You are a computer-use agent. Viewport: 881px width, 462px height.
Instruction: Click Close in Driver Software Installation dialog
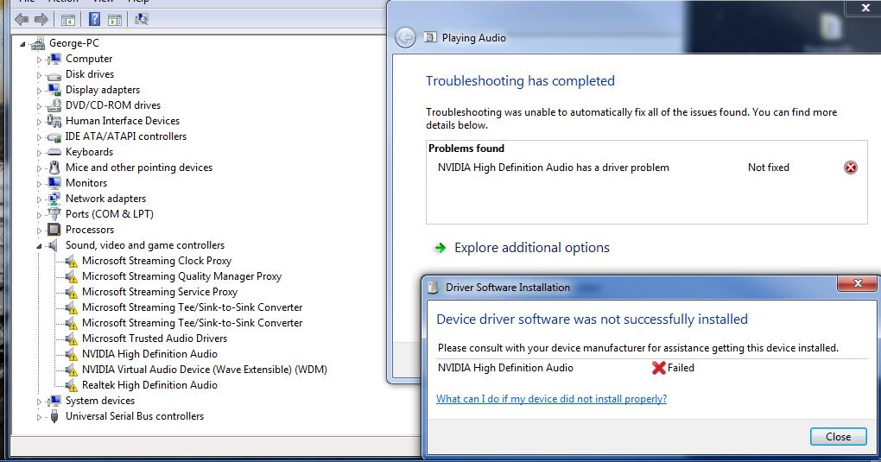pyautogui.click(x=839, y=437)
